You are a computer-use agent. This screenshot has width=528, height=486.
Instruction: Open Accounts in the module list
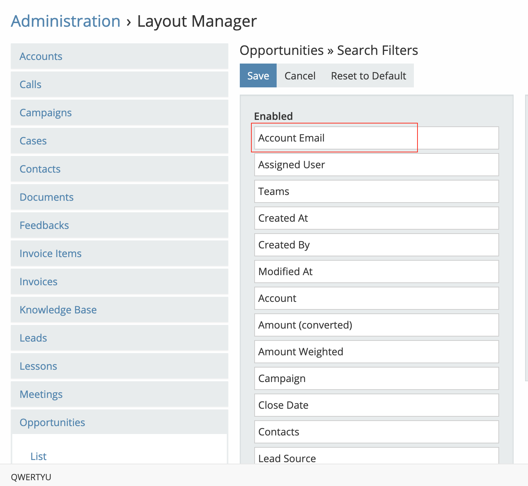41,56
